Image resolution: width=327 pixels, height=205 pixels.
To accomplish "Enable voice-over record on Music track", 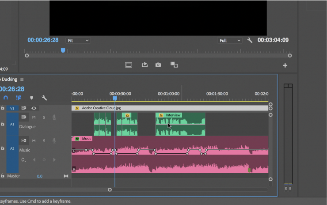I will 54,141.
